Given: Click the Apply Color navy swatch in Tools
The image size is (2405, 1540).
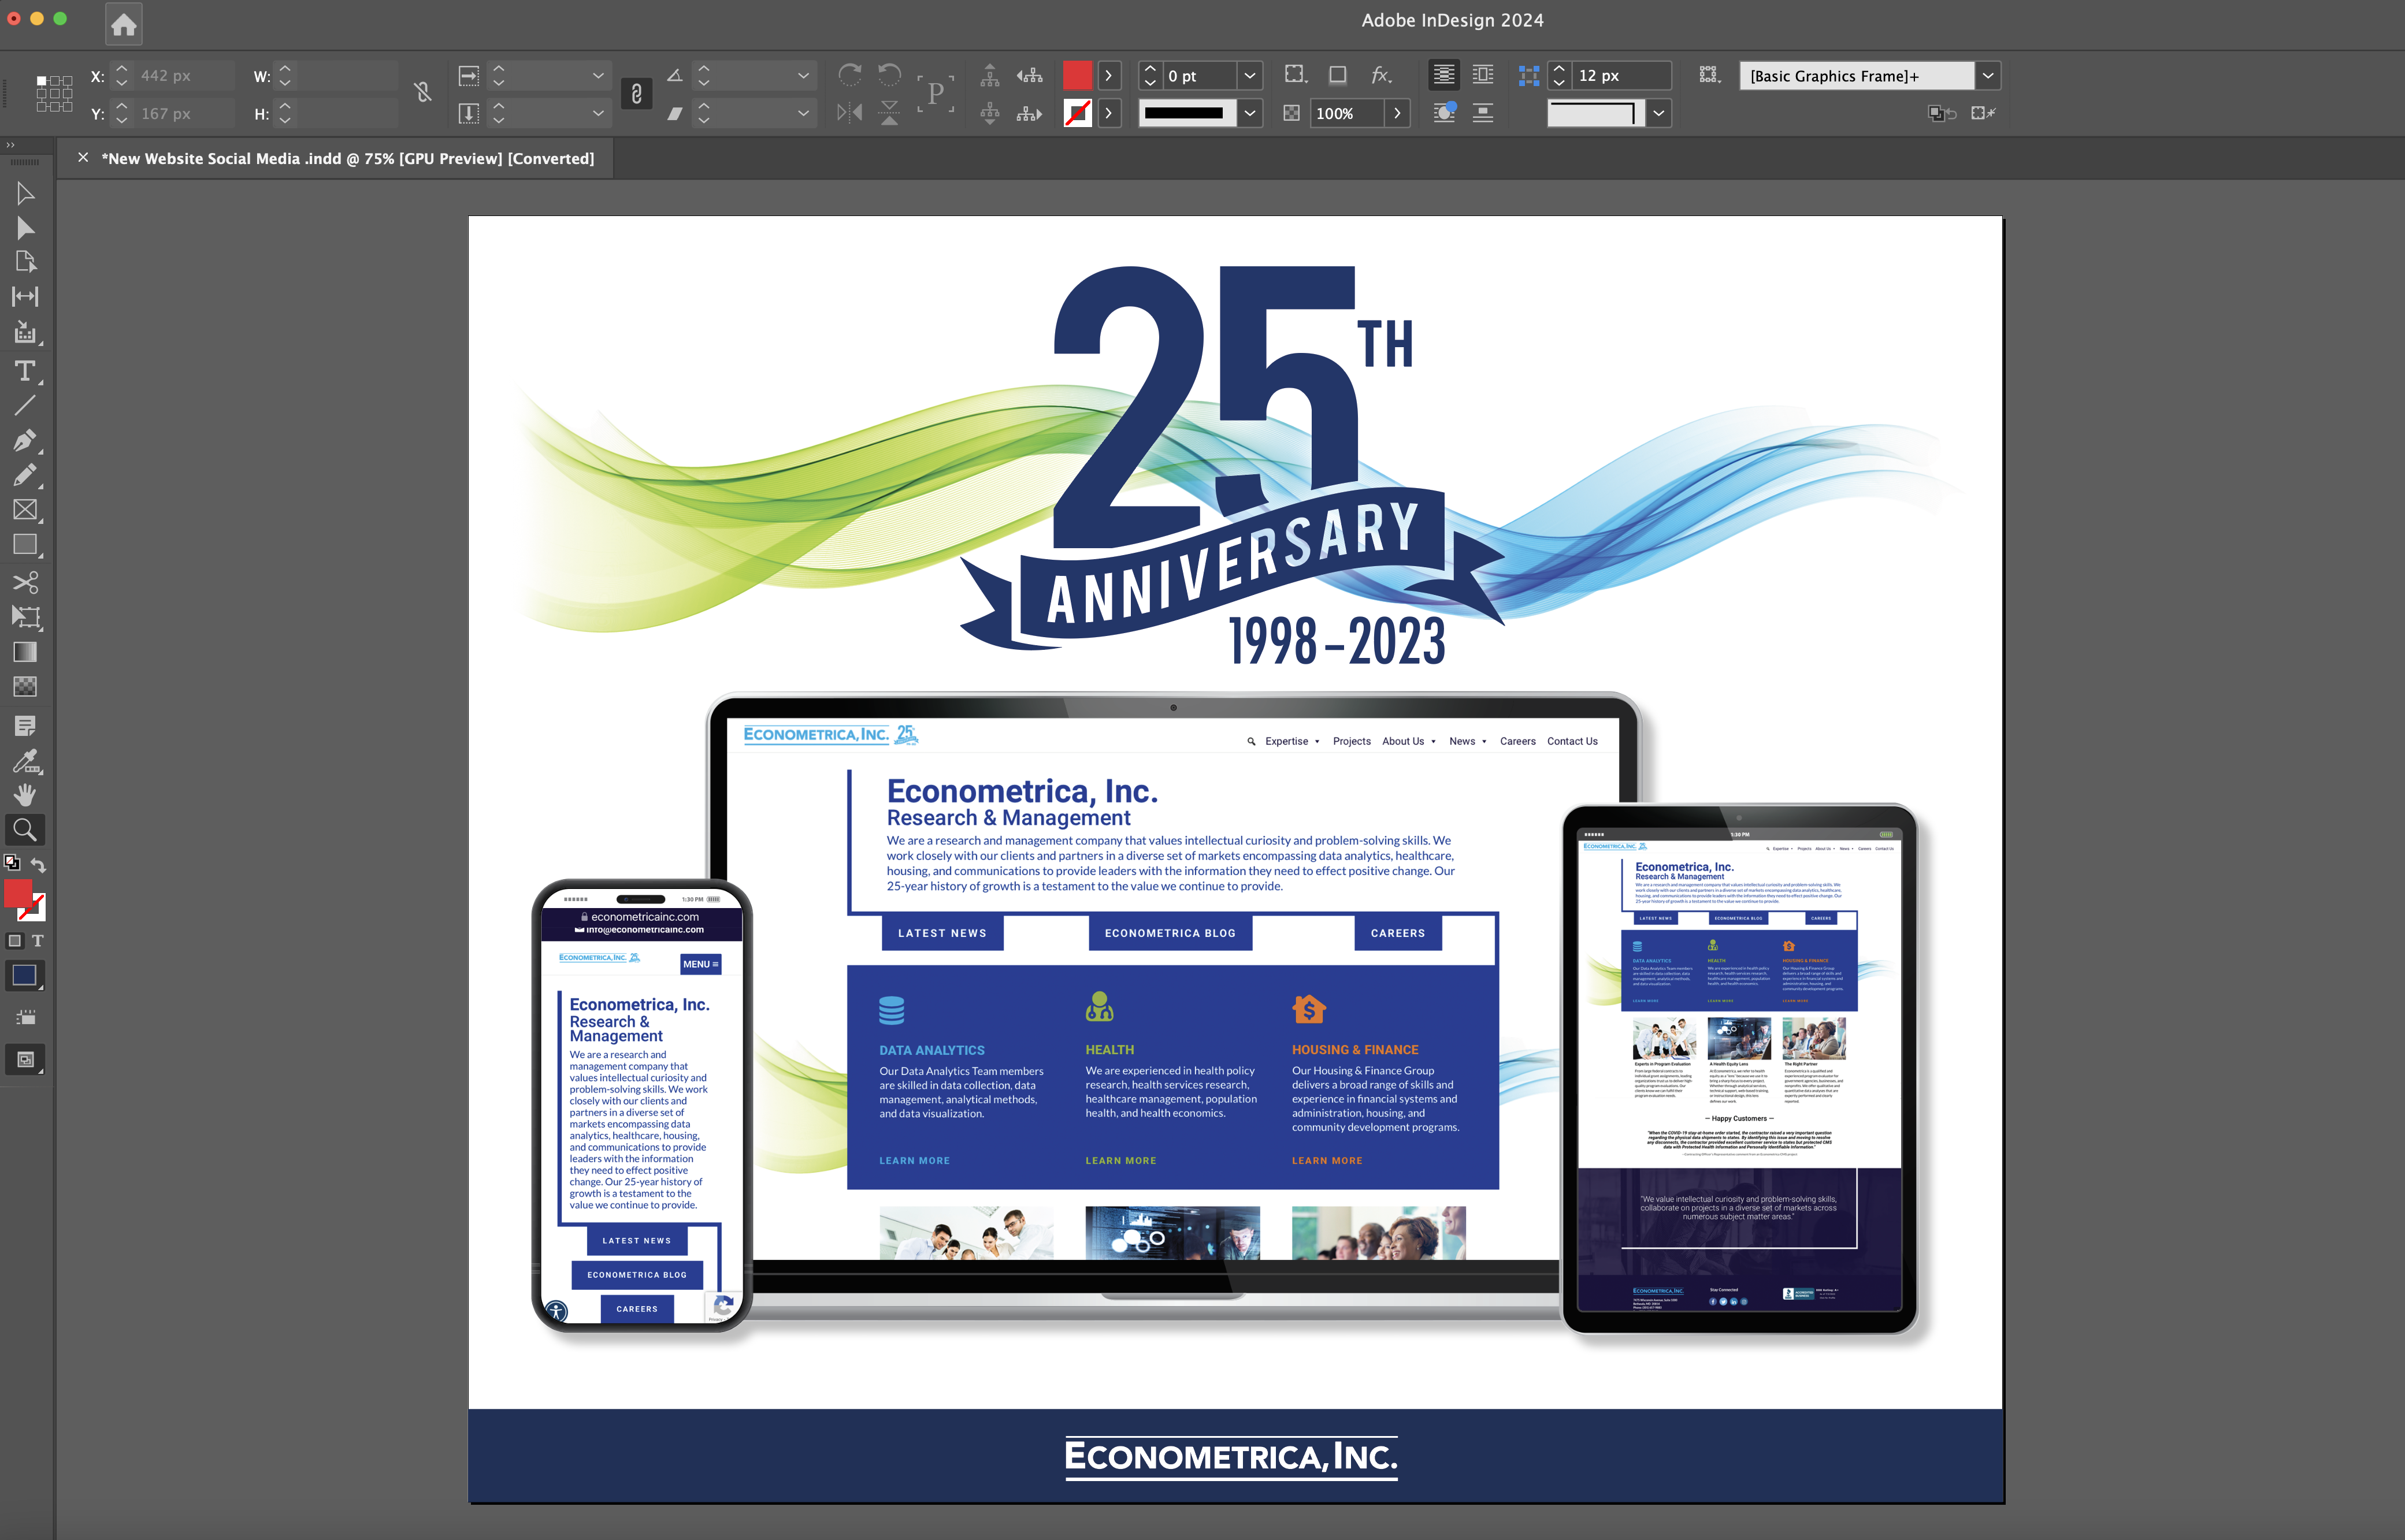Looking at the screenshot, I should pyautogui.click(x=25, y=976).
